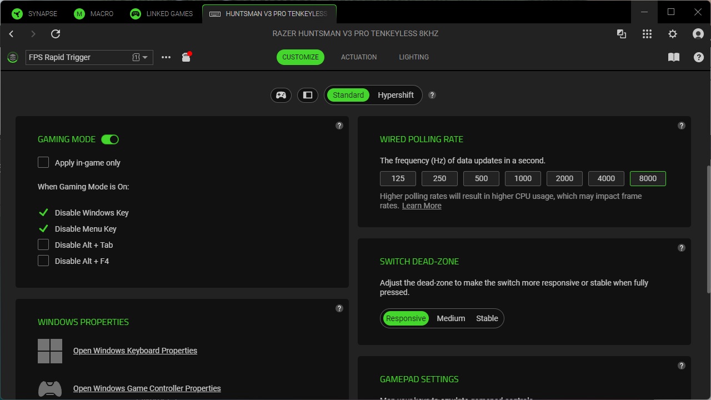Select the gamepad view icon

point(281,95)
